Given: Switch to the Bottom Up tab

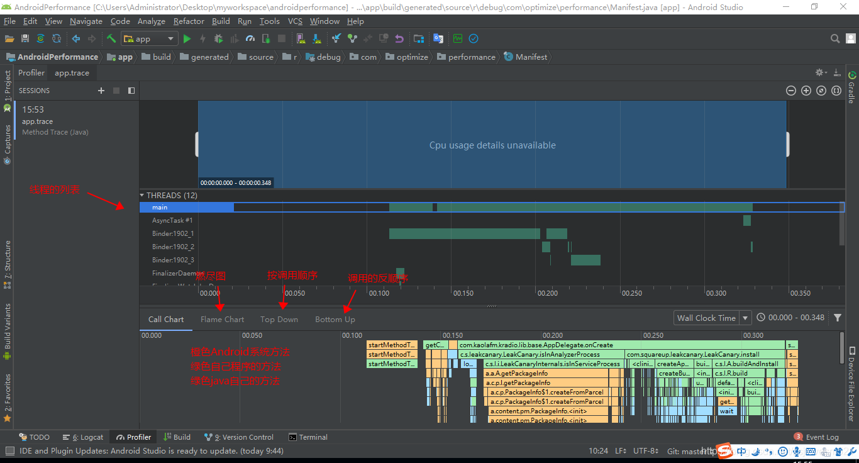Looking at the screenshot, I should [335, 319].
